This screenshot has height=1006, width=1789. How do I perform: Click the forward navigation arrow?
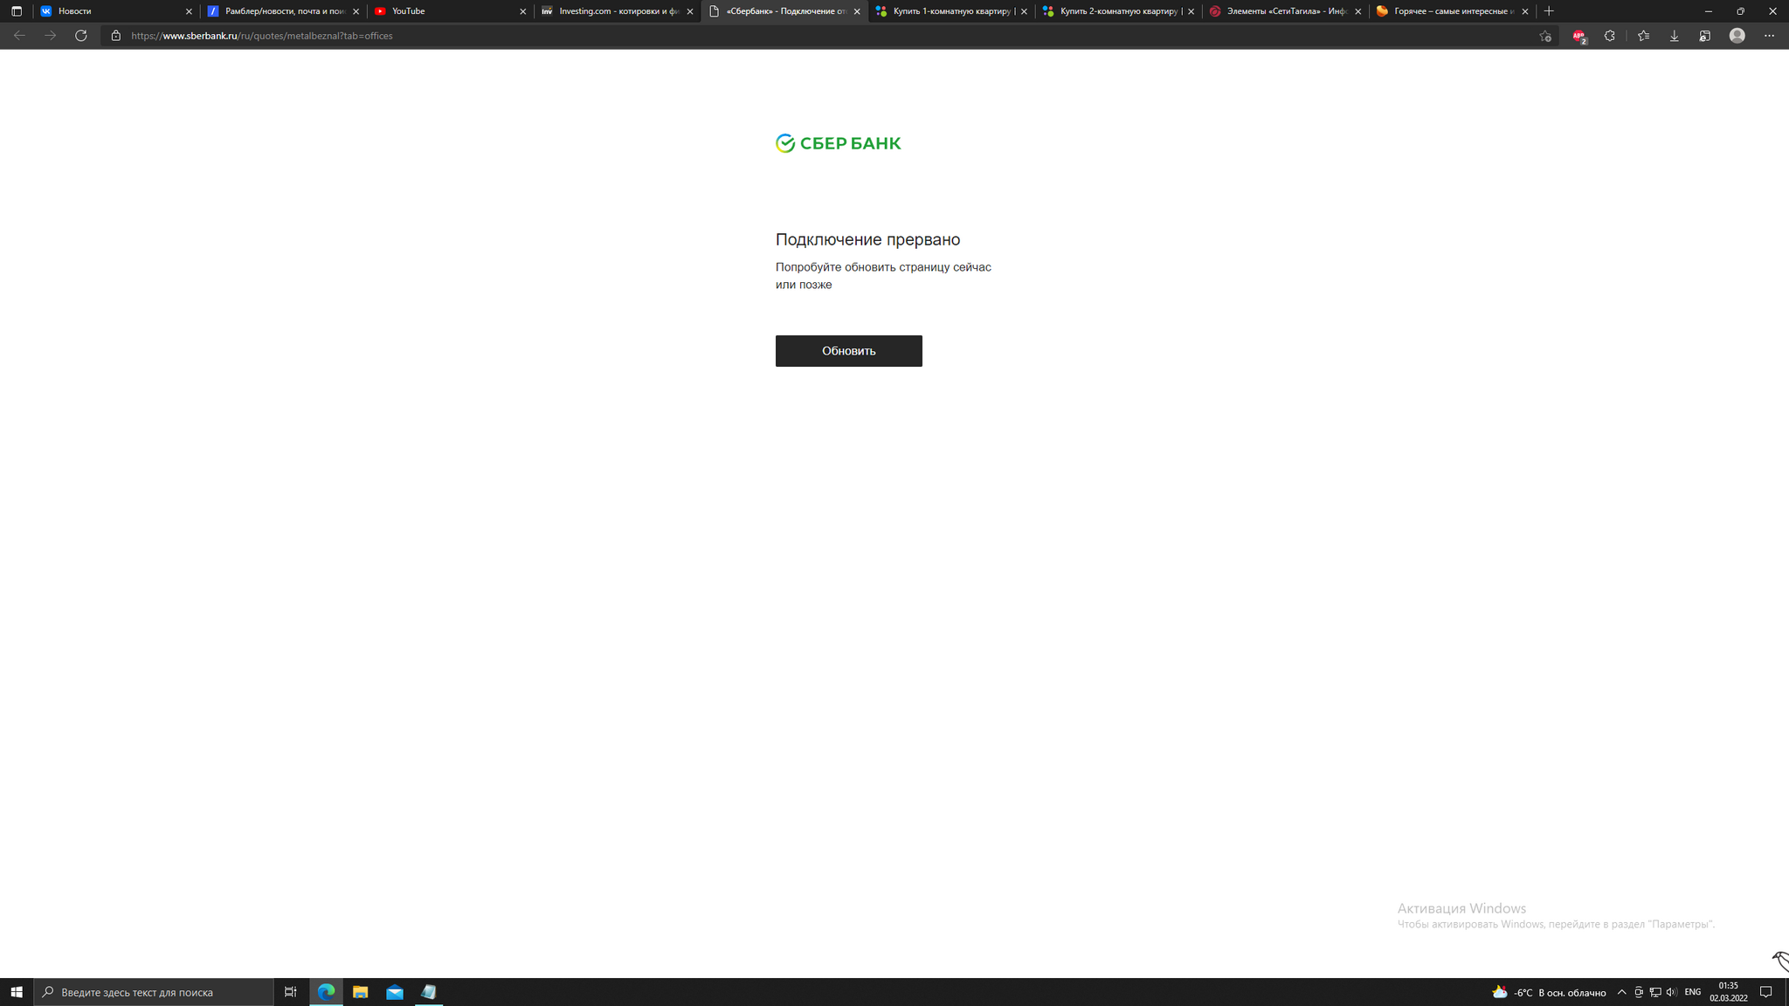click(x=50, y=36)
